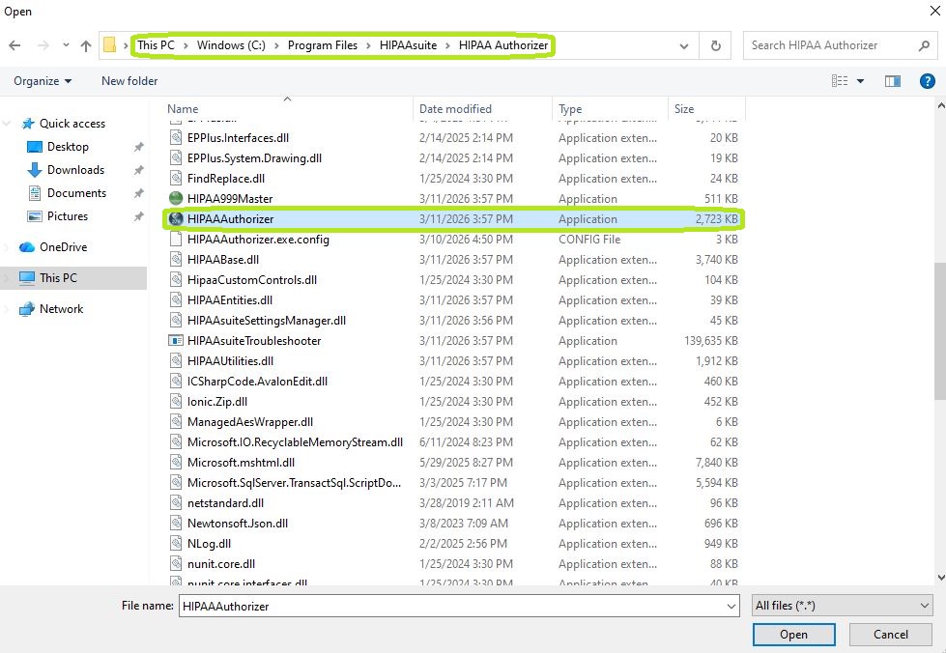Sort files by the Type column
The height and width of the screenshot is (653, 946).
pos(610,109)
